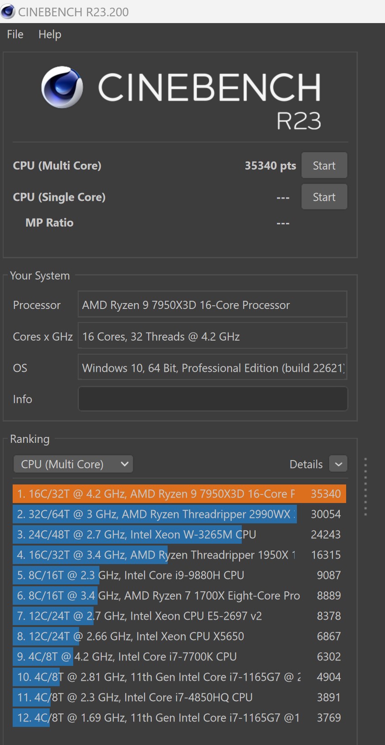Select the Threadripper 2990WX ranking row
Viewport: 385px width, 745px height.
pyautogui.click(x=179, y=514)
